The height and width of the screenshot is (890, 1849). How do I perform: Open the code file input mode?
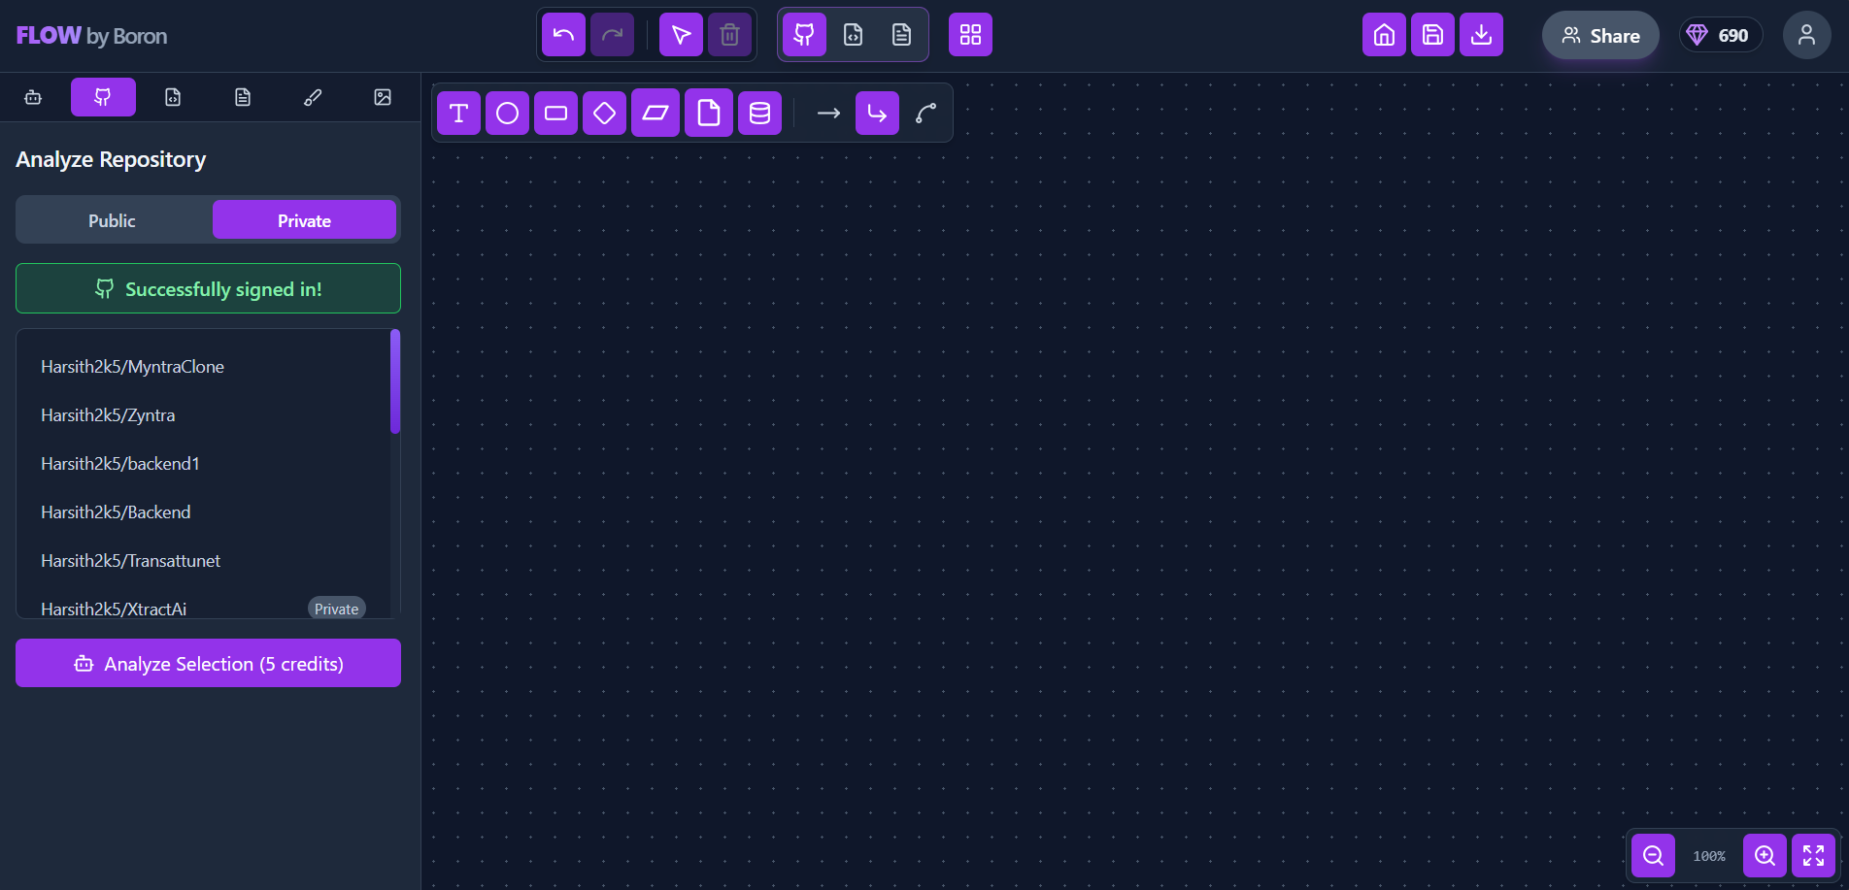click(x=853, y=34)
